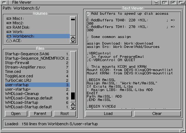186x133 pixels.
Task: Click the line ';BEGIN ViNCEd'
Action: (101, 106)
